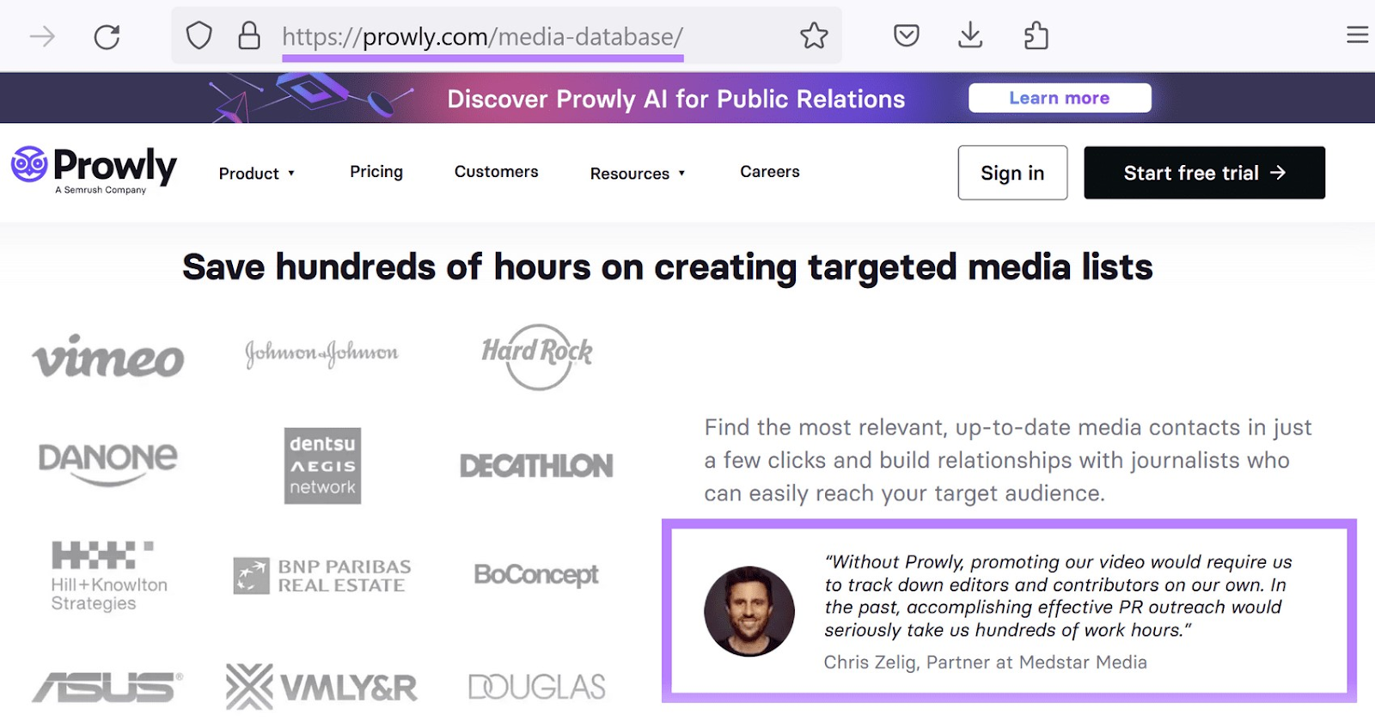The height and width of the screenshot is (728, 1375).
Task: Go to the Customers page
Action: 496,172
